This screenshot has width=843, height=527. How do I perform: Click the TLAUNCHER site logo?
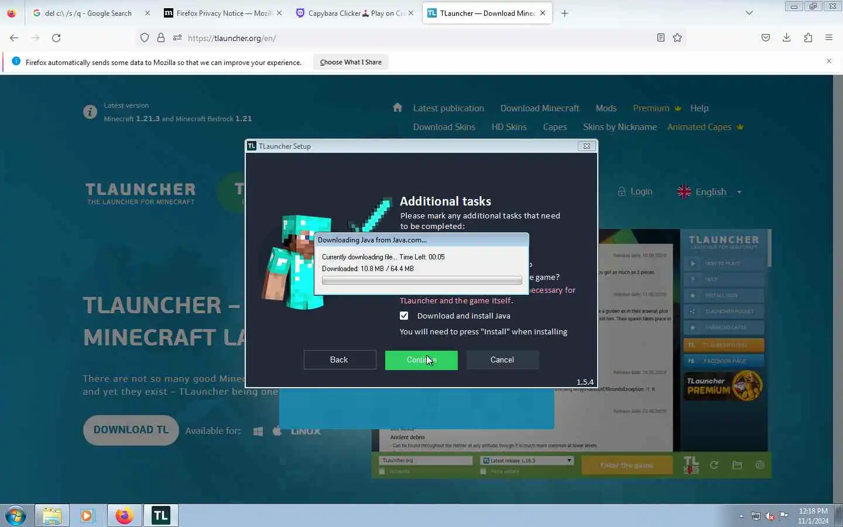pyautogui.click(x=140, y=193)
